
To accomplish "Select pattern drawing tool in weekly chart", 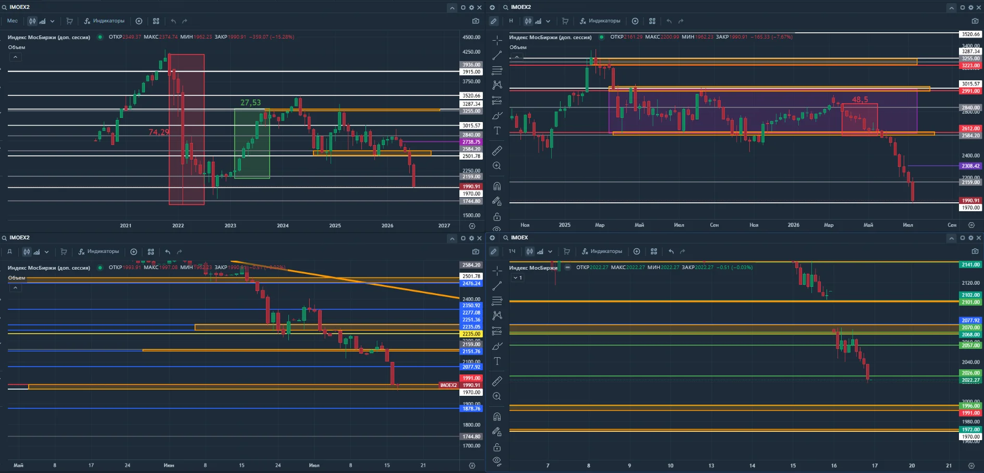I will coord(497,84).
